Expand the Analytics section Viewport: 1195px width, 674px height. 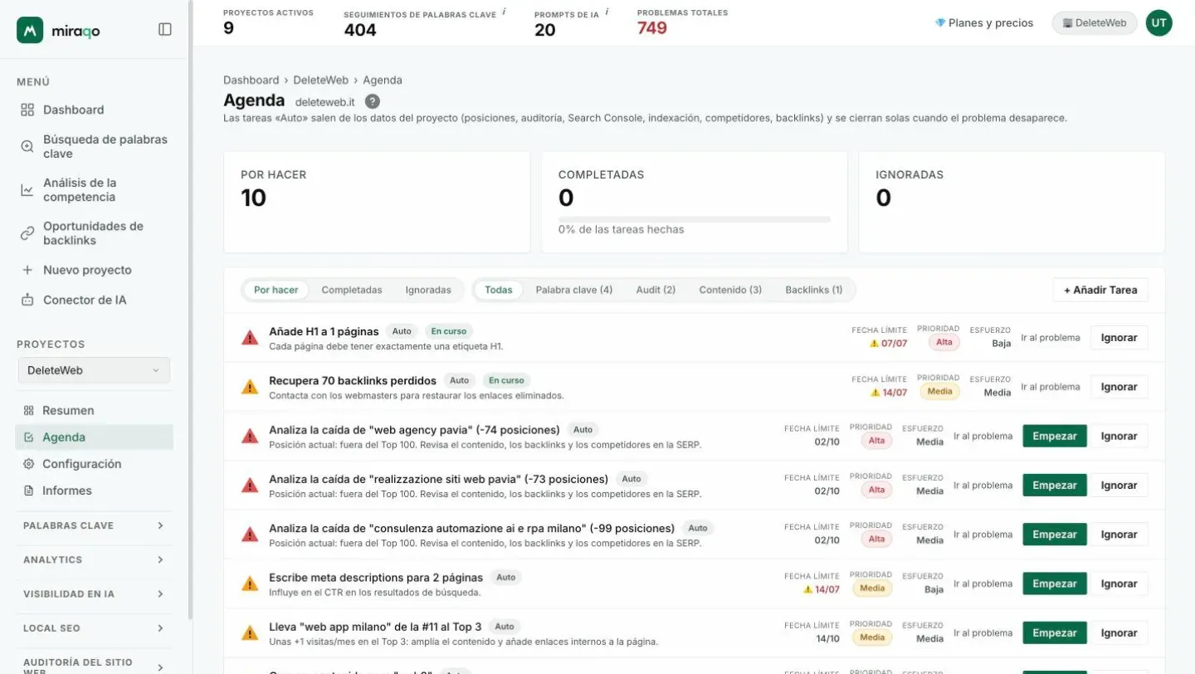point(94,559)
